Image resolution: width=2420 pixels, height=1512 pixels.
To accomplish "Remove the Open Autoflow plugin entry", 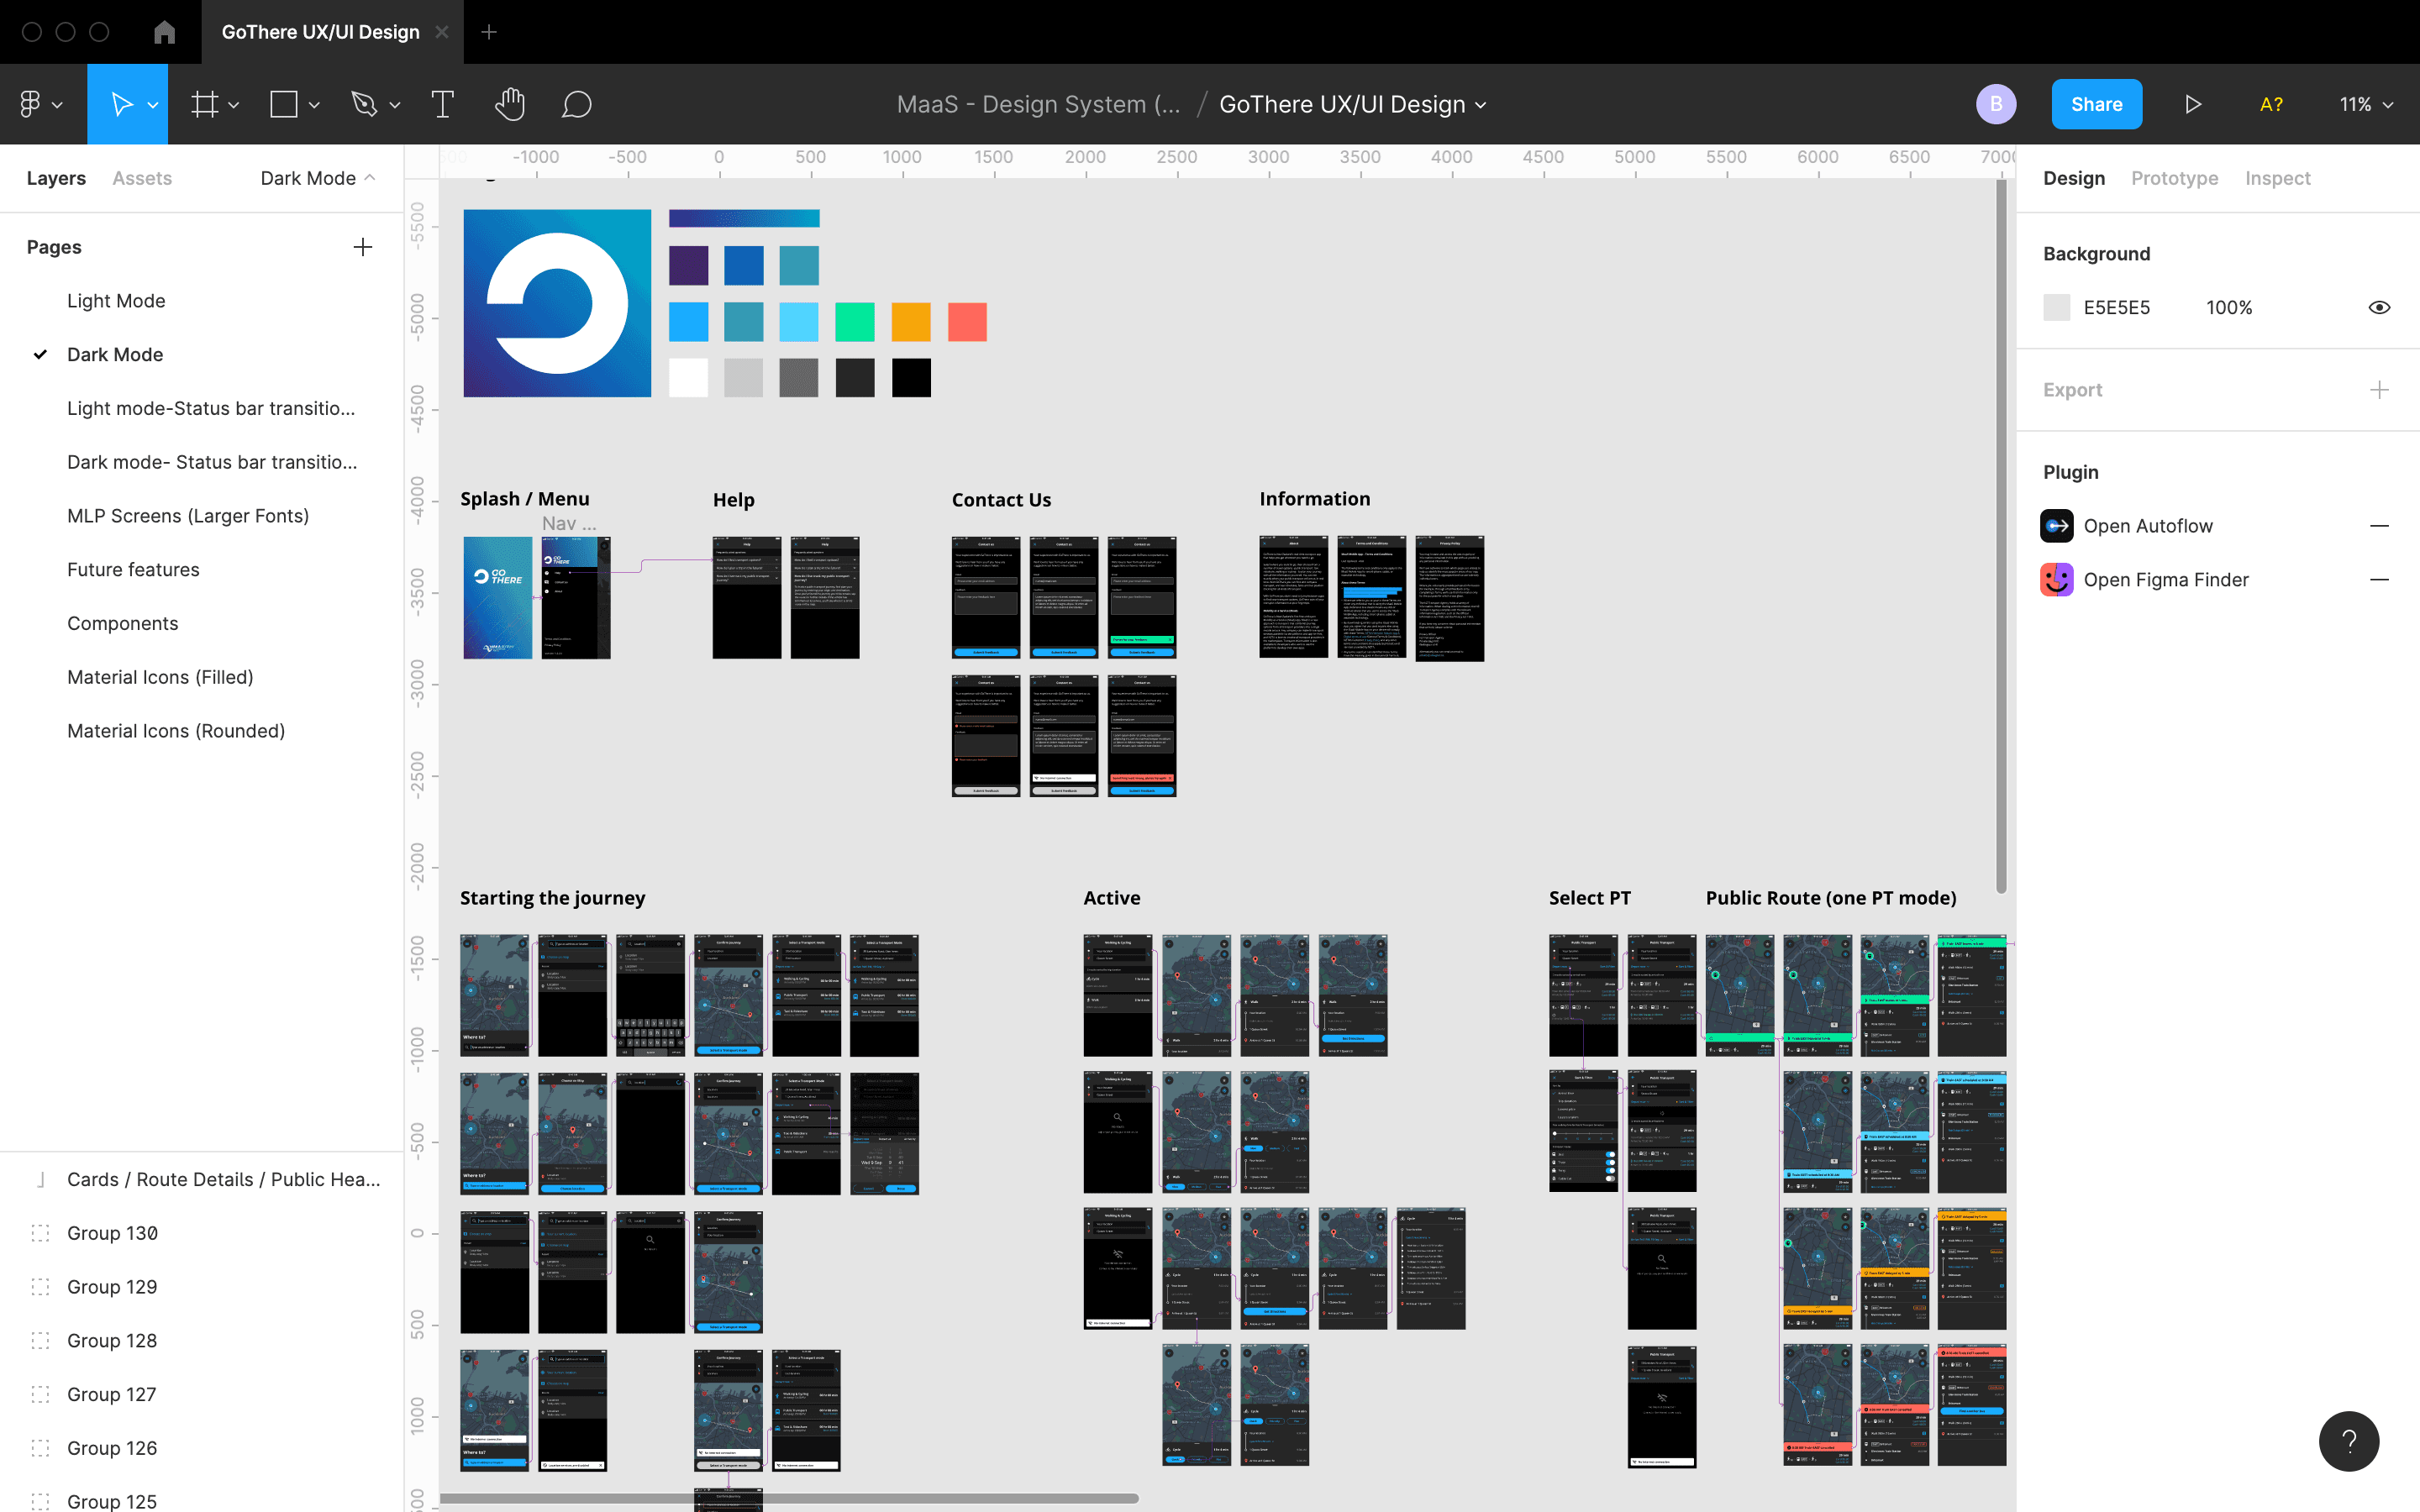I will (x=2379, y=526).
